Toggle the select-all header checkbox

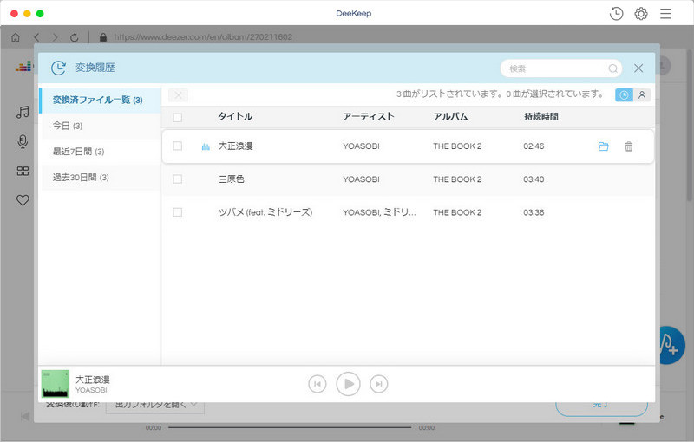coord(178,118)
